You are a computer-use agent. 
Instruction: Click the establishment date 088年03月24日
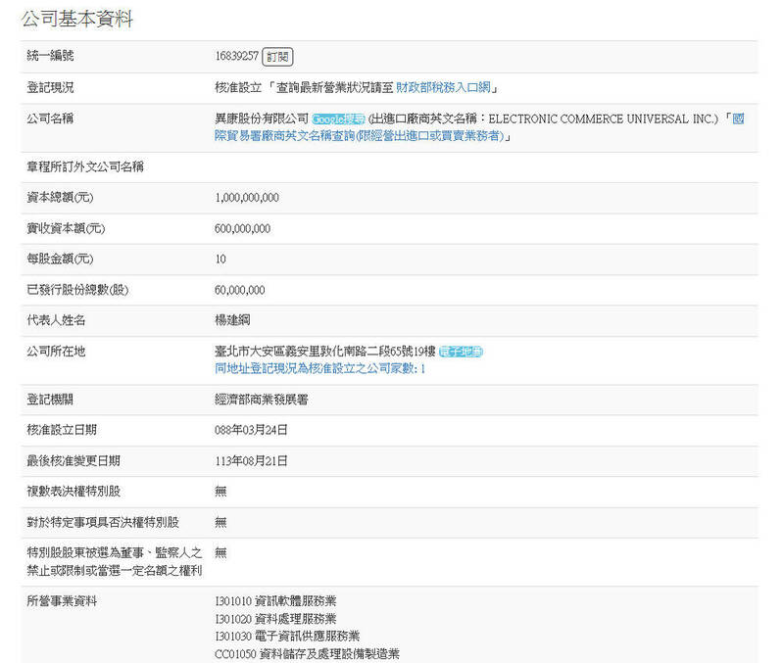click(x=251, y=430)
